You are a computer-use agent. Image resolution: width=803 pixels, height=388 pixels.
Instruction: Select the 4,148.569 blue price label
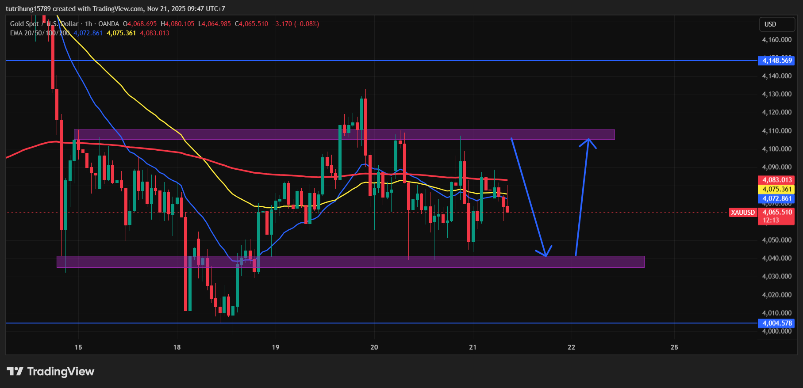(776, 61)
